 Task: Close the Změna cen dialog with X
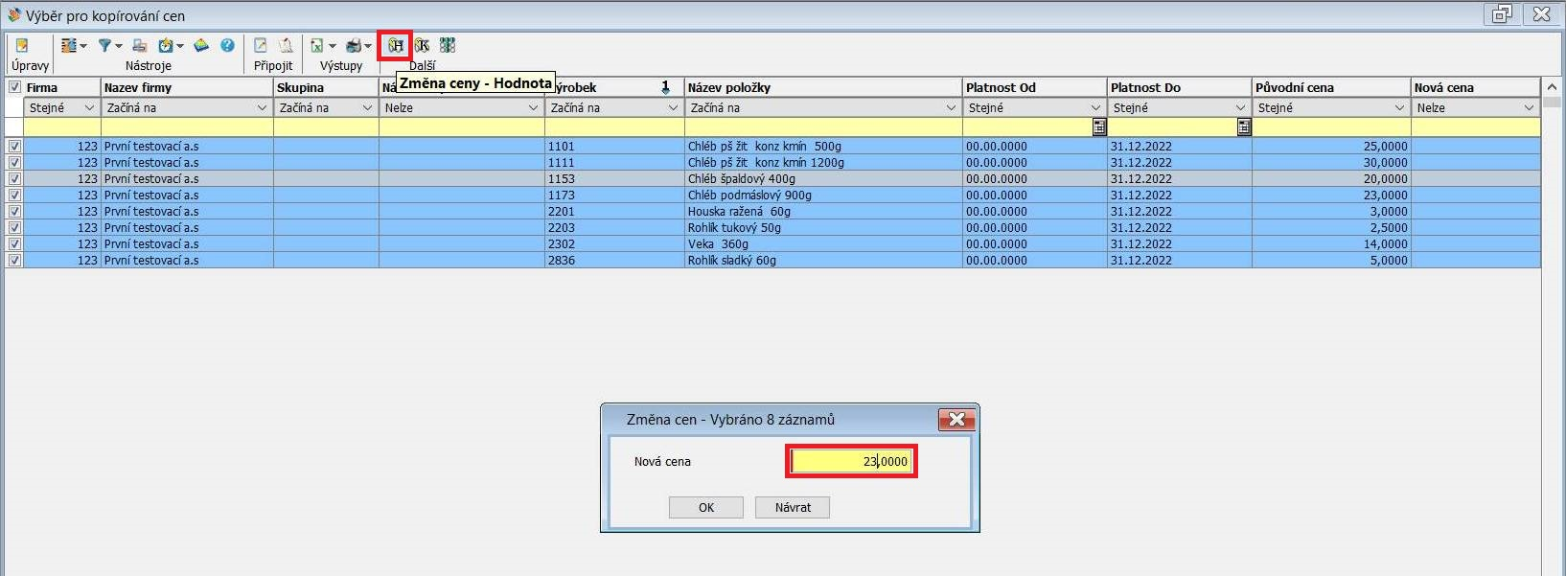pos(956,420)
